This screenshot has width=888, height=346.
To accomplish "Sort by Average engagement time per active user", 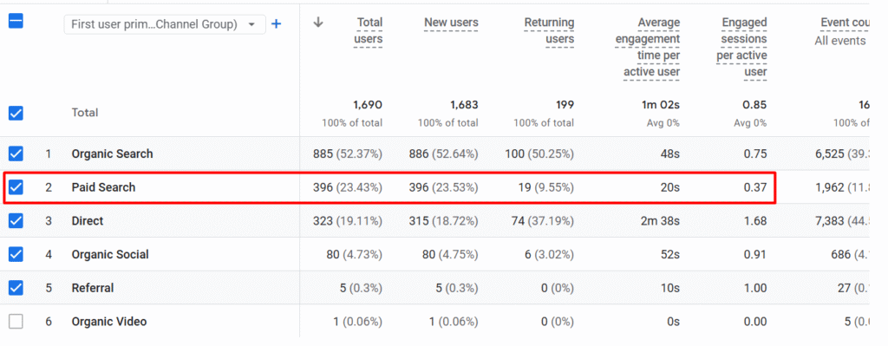I will pyautogui.click(x=648, y=47).
